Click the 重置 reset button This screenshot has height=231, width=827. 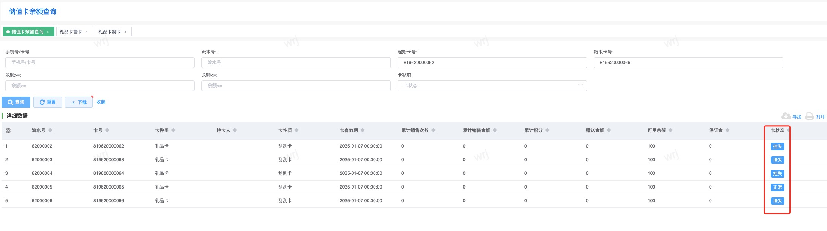point(48,102)
